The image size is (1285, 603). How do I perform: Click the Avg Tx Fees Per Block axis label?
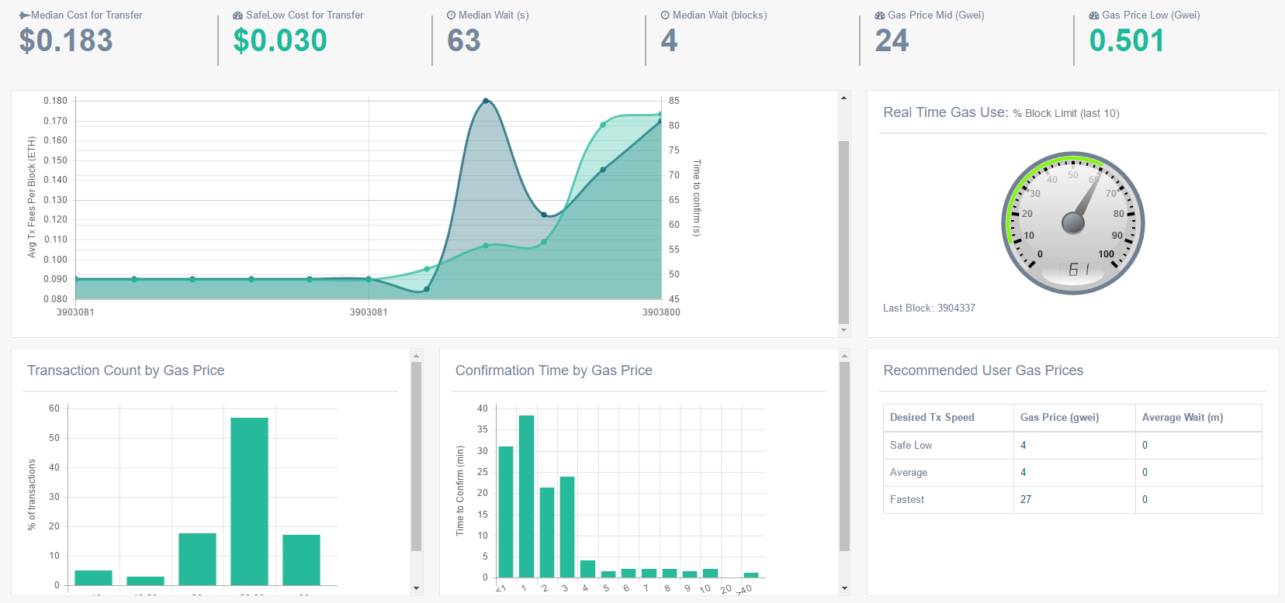[32, 197]
